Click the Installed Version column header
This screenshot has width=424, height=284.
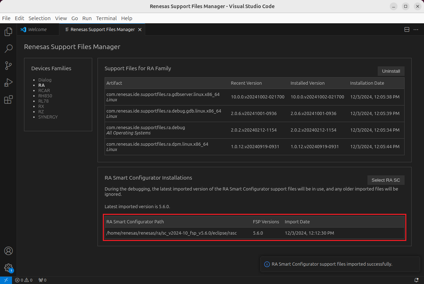point(307,83)
